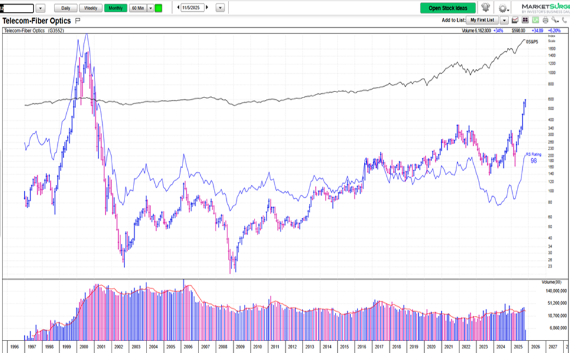Select the 60 Min interval button

click(x=138, y=8)
